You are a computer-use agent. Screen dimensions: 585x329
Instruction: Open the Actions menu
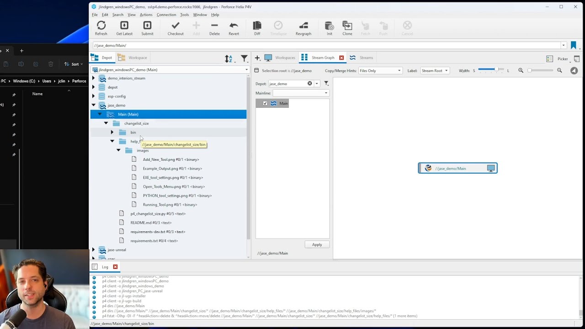coord(146,15)
